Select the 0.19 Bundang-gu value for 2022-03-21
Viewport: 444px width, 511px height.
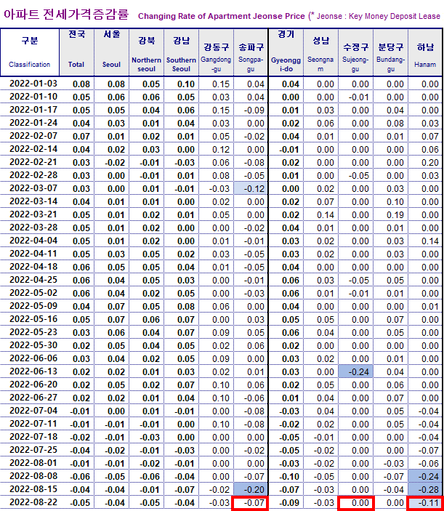(395, 214)
